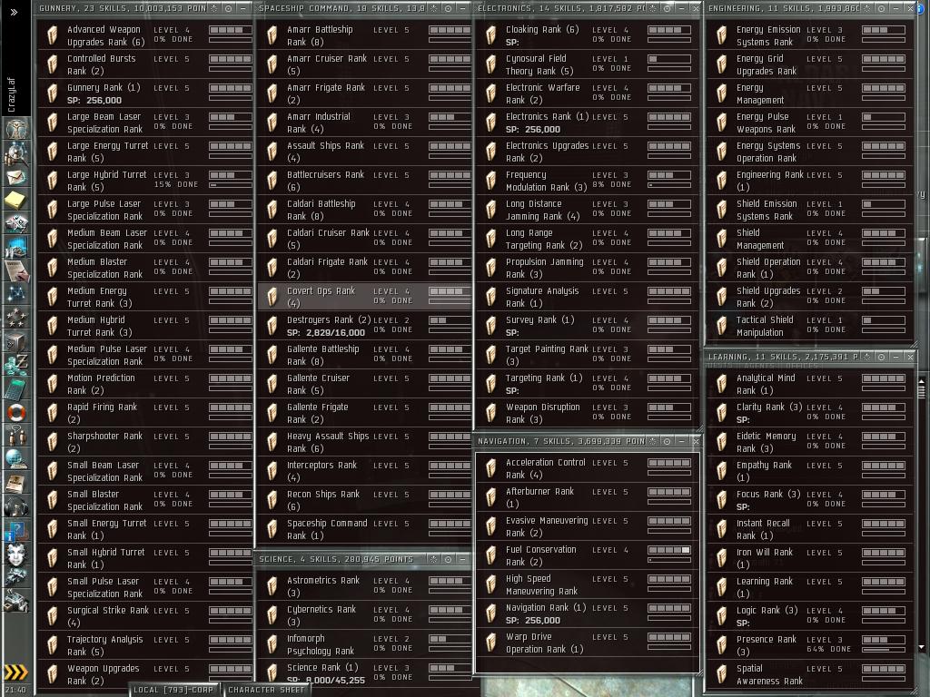Click the Spaceship Command window title text
The image size is (930, 697).
(x=342, y=8)
